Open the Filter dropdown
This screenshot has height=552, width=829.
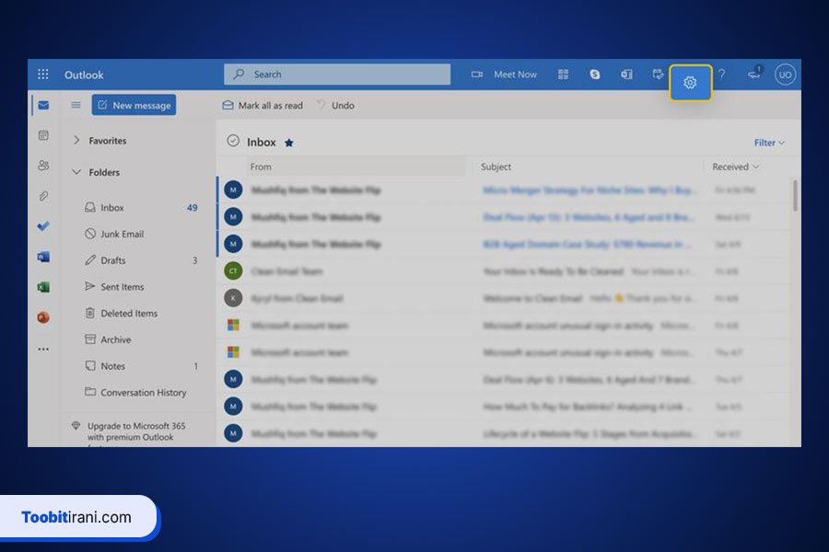tap(768, 143)
